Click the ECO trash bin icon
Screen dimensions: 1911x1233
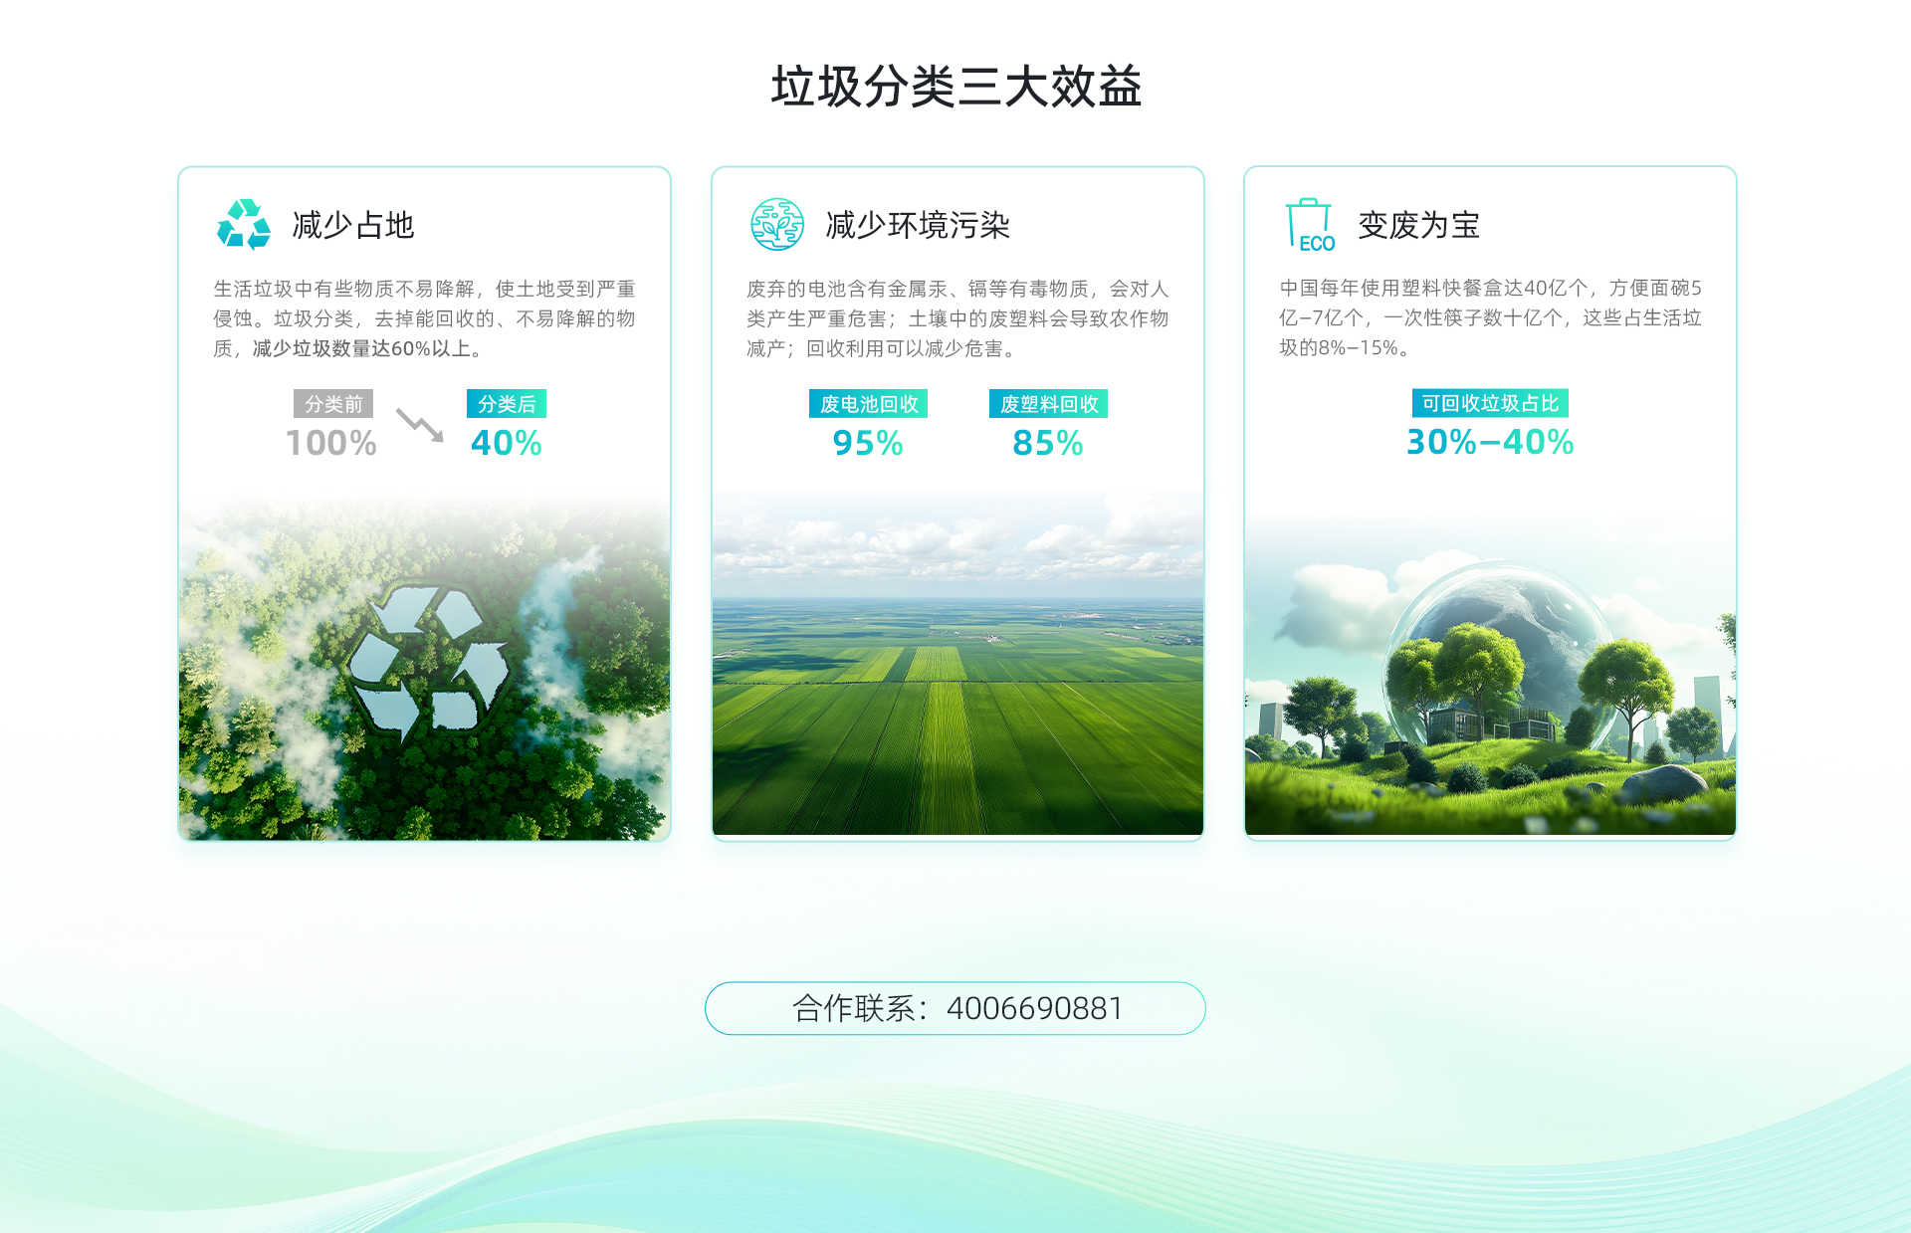tap(1311, 225)
